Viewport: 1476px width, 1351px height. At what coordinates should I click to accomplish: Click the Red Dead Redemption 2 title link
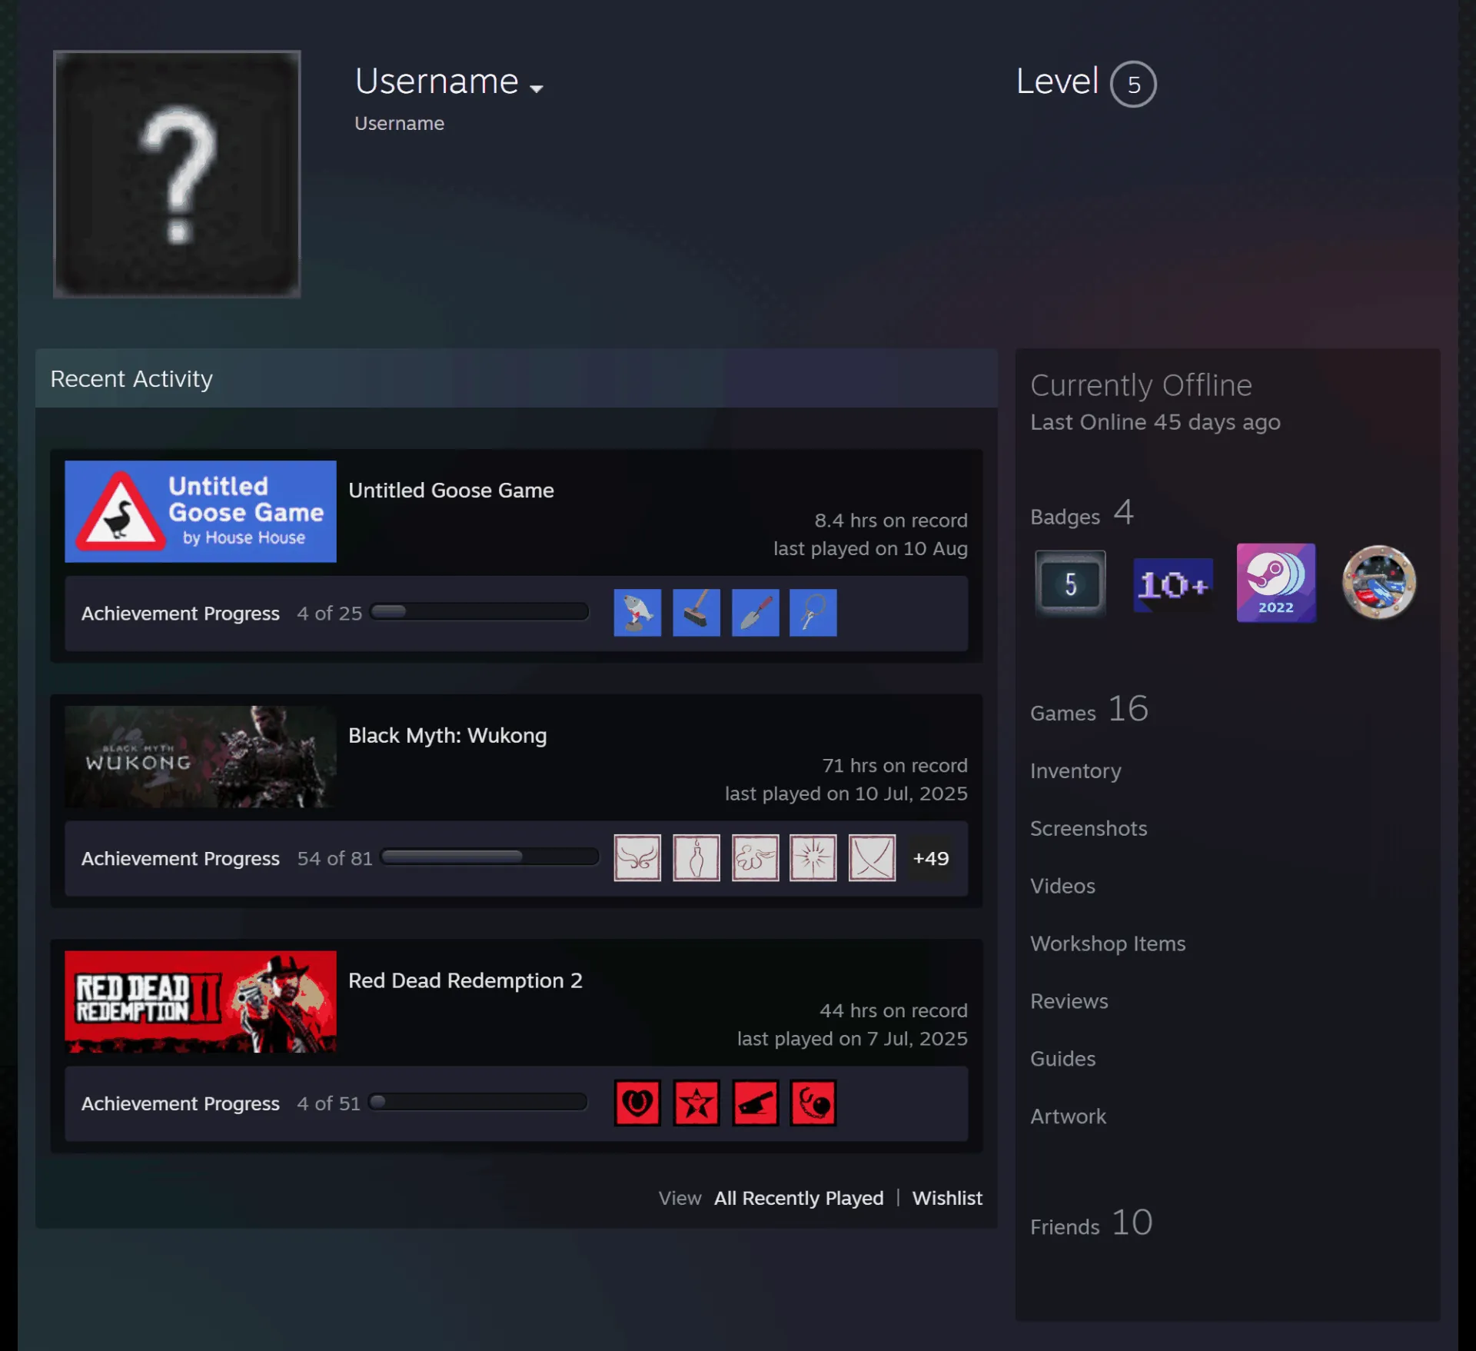[x=465, y=980]
